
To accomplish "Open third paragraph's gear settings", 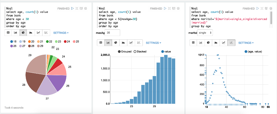I will point(271,9).
